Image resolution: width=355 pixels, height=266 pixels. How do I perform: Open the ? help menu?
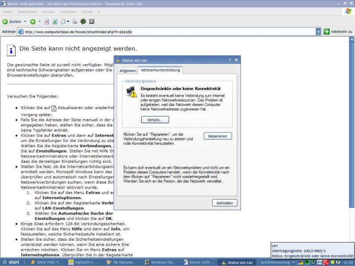[x=99, y=12]
